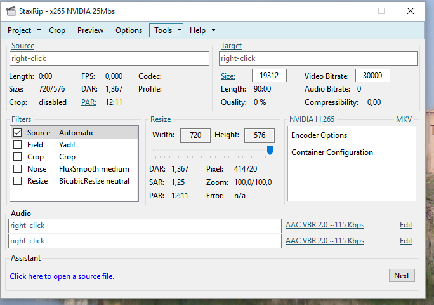This screenshot has width=434, height=305.
Task: Click the Next button
Action: 402,276
